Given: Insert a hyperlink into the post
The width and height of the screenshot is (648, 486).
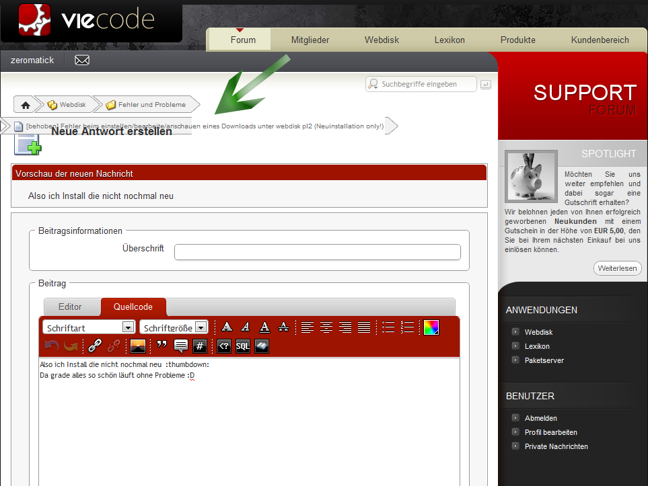Looking at the screenshot, I should pyautogui.click(x=95, y=346).
